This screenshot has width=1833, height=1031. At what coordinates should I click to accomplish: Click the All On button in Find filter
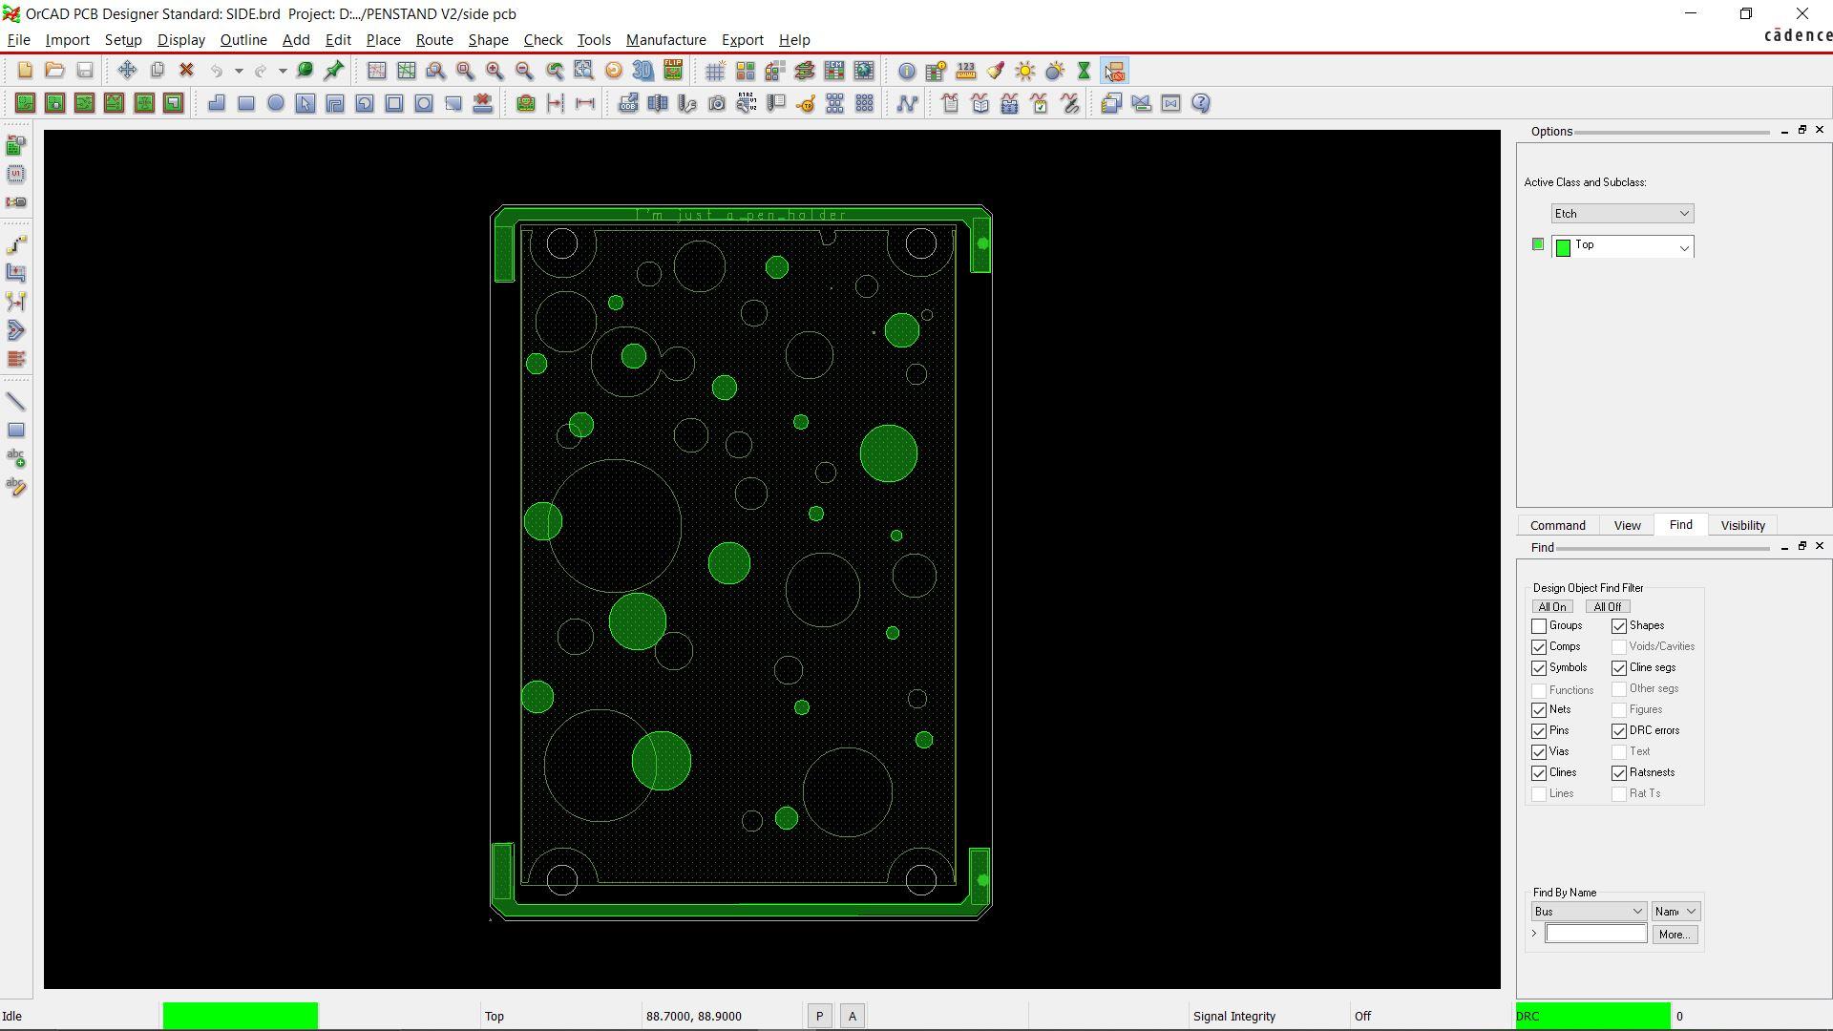[1551, 605]
